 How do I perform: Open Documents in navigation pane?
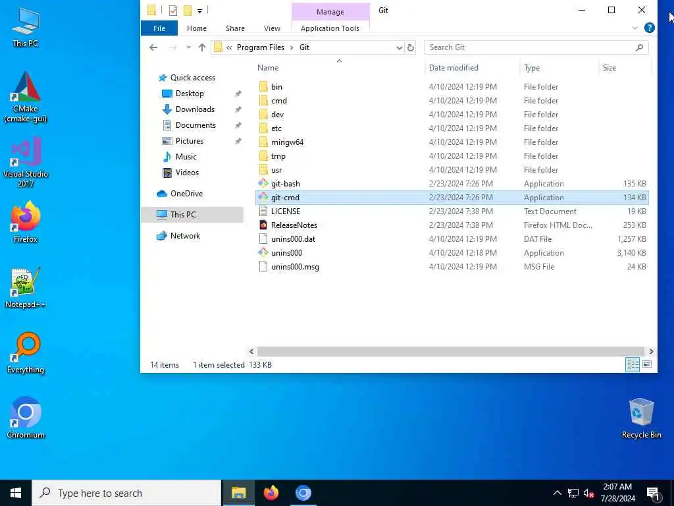(195, 125)
